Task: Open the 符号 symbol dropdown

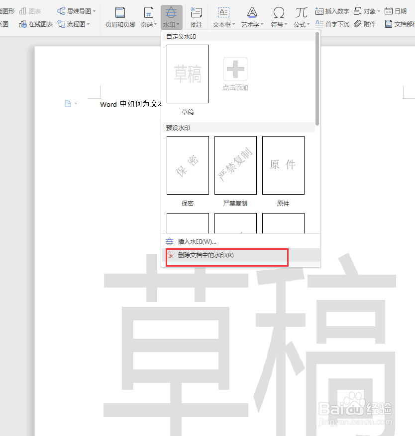Action: pos(278,16)
